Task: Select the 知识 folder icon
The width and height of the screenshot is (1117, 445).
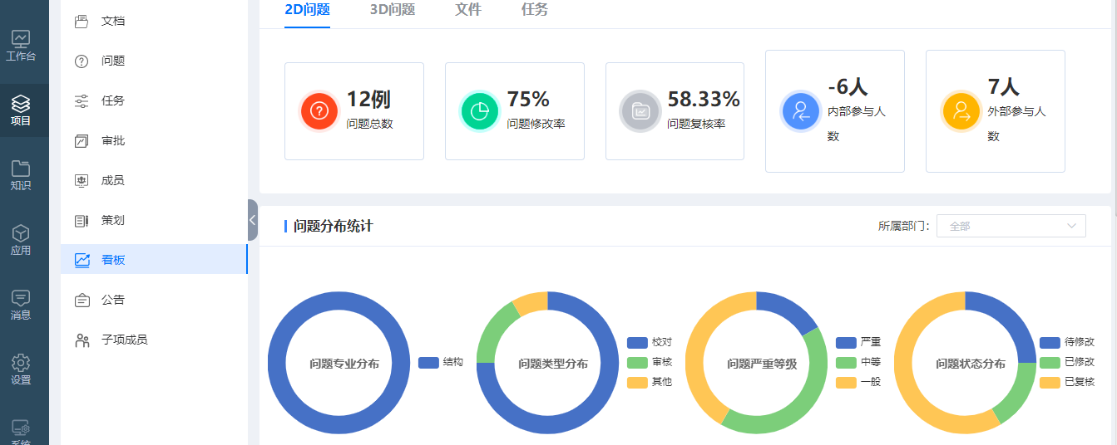Action: [21, 169]
